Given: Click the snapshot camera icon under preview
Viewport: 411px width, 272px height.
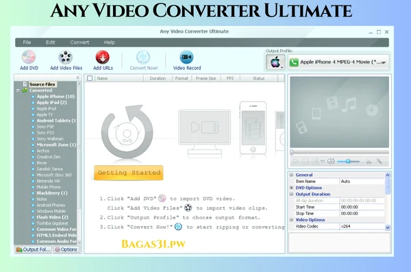Looking at the screenshot, I should [315, 161].
